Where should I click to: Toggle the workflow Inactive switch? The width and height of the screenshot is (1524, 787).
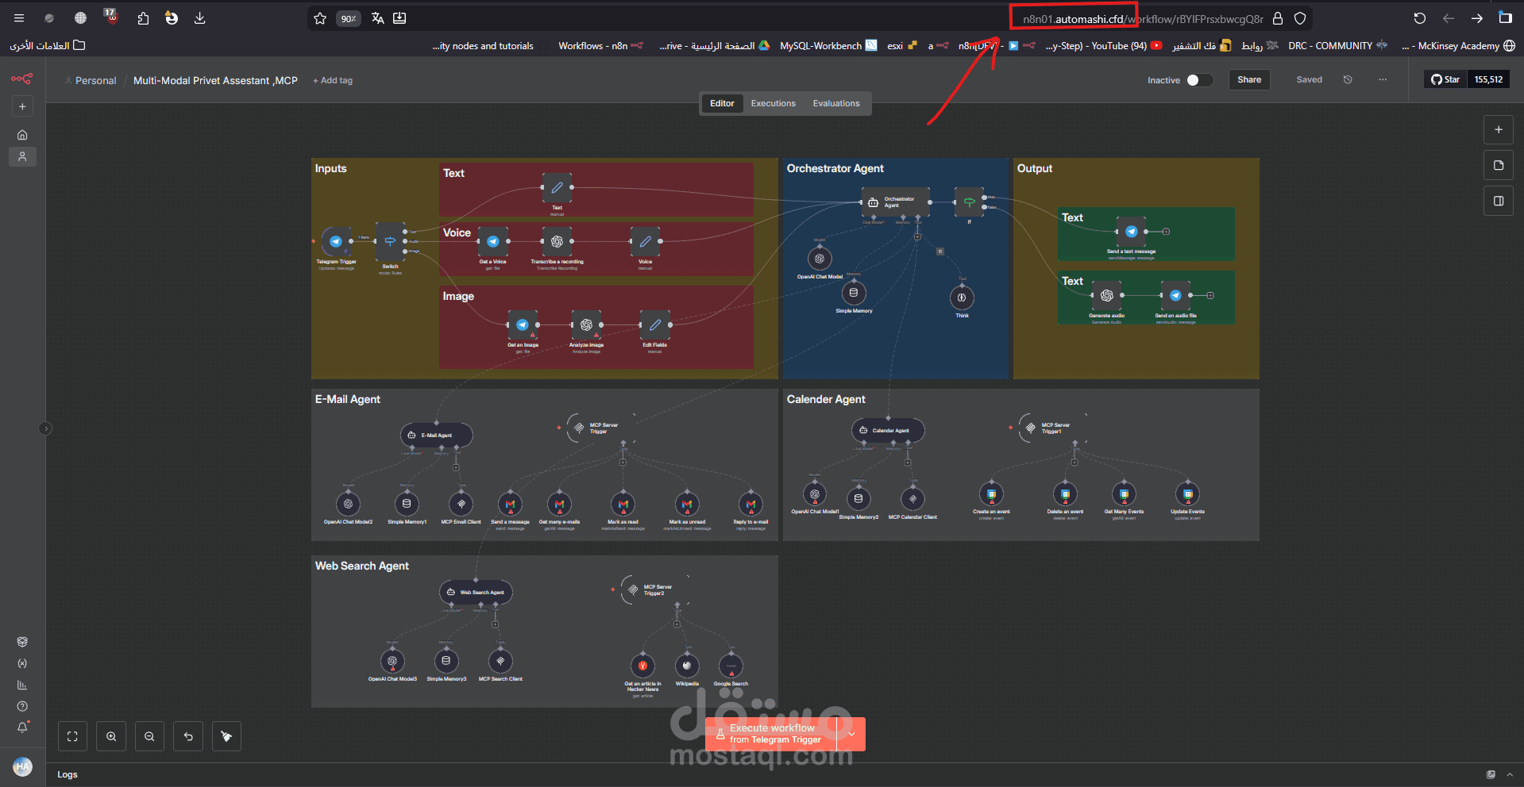1199,80
